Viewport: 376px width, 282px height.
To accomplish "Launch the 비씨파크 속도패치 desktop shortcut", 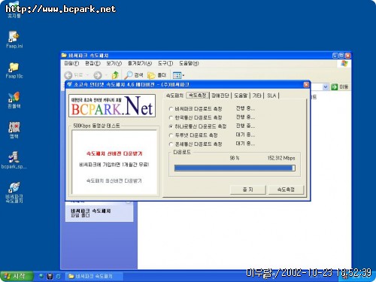I will pyautogui.click(x=14, y=193).
